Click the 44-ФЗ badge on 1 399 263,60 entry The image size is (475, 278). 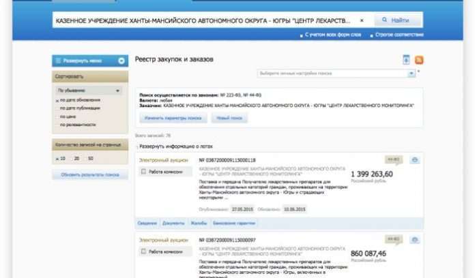click(394, 159)
